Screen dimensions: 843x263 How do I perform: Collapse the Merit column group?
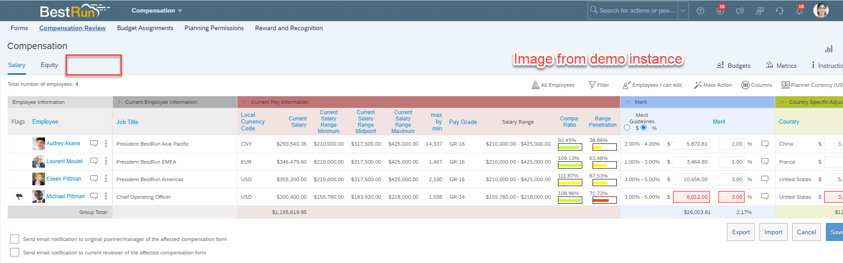628,102
